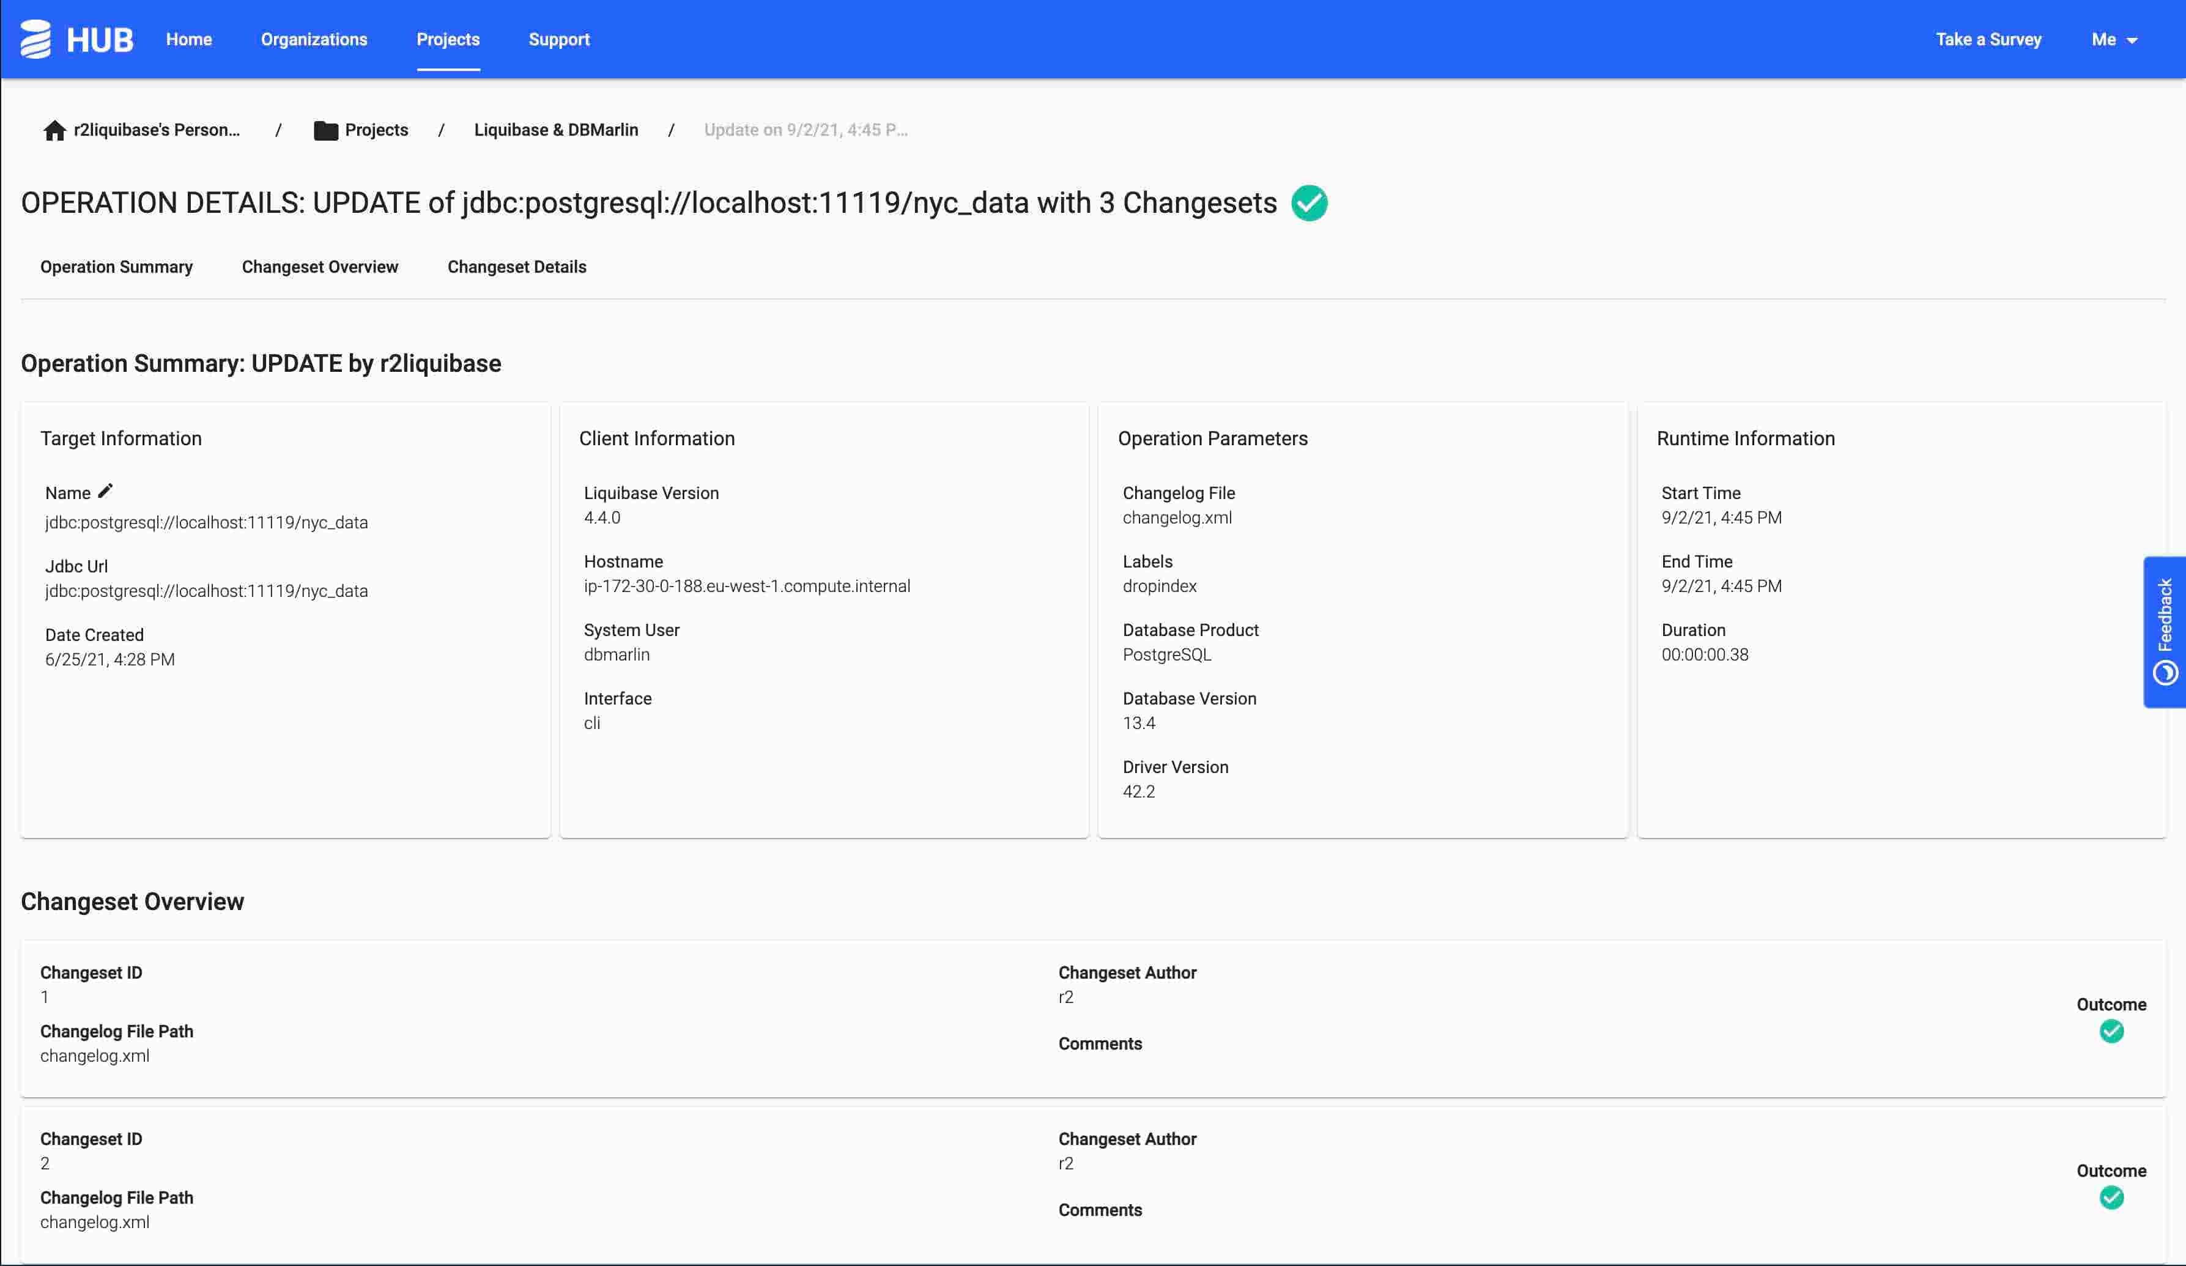Click the green success checkmark beside the operation title
Viewport: 2186px width, 1266px height.
(1309, 203)
